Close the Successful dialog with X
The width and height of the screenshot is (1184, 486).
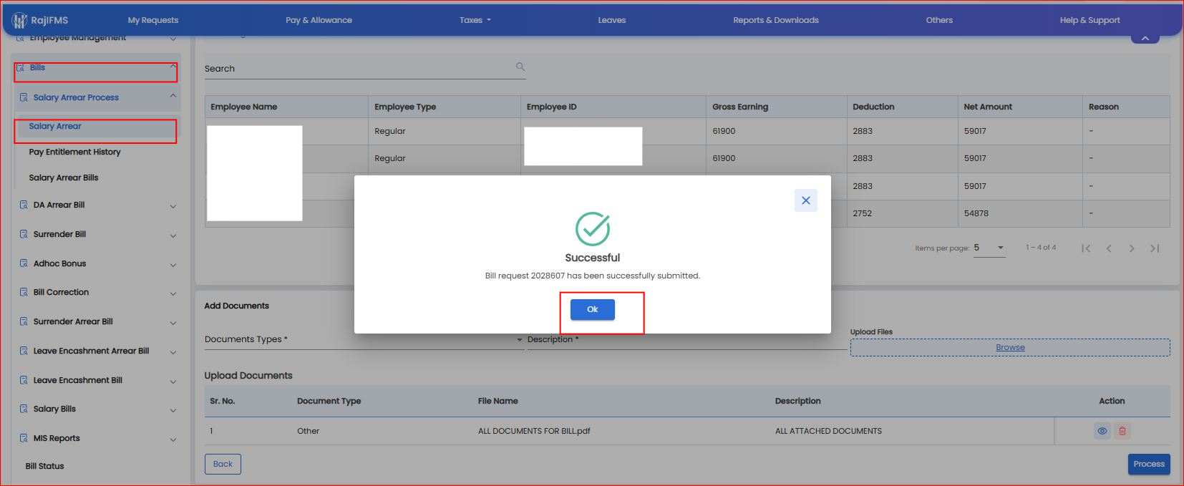[806, 200]
